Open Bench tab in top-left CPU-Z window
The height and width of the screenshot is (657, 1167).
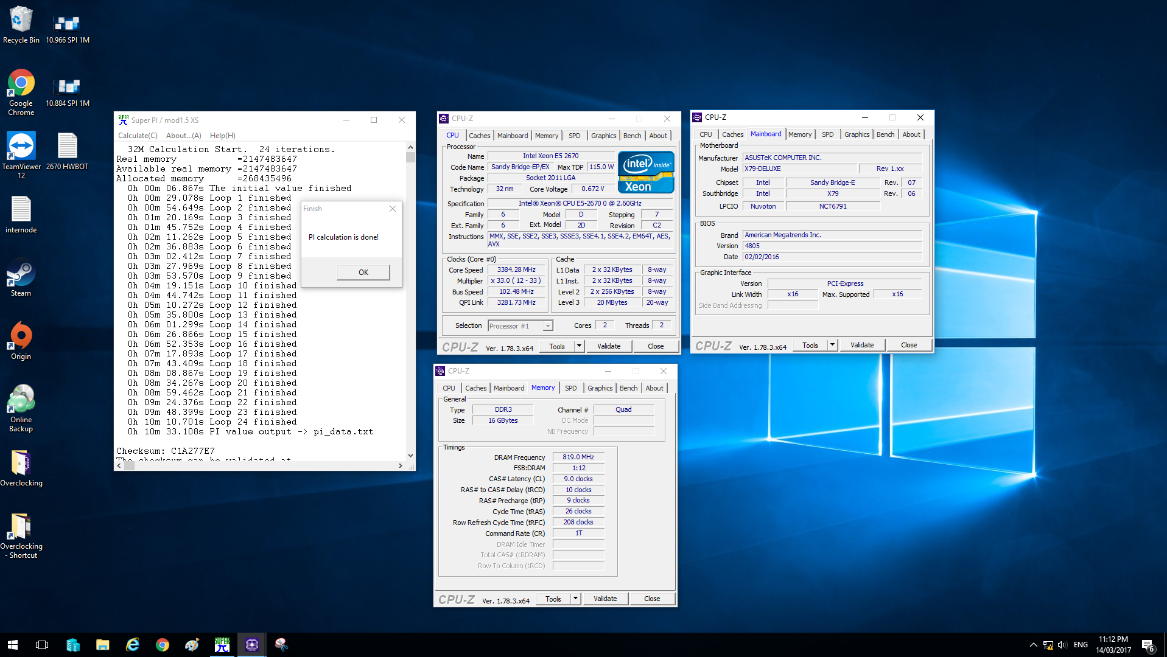tap(632, 136)
